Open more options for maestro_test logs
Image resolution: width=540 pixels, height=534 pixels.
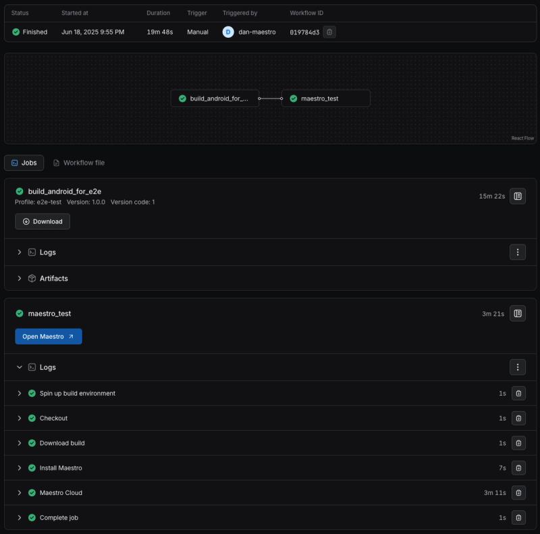(x=518, y=367)
